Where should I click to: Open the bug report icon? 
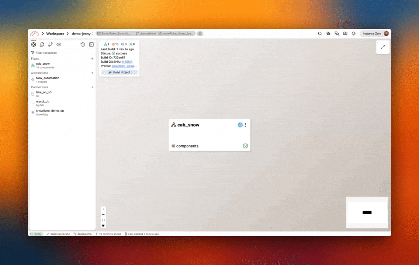point(328,33)
